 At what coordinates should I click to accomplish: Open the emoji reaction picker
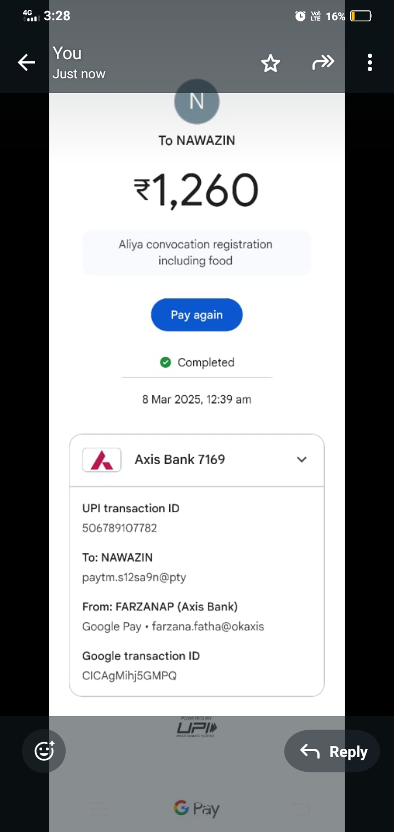pyautogui.click(x=44, y=751)
